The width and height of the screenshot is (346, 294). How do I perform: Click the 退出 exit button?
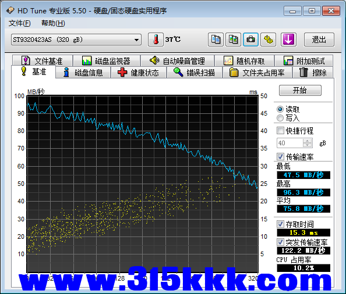(x=319, y=40)
